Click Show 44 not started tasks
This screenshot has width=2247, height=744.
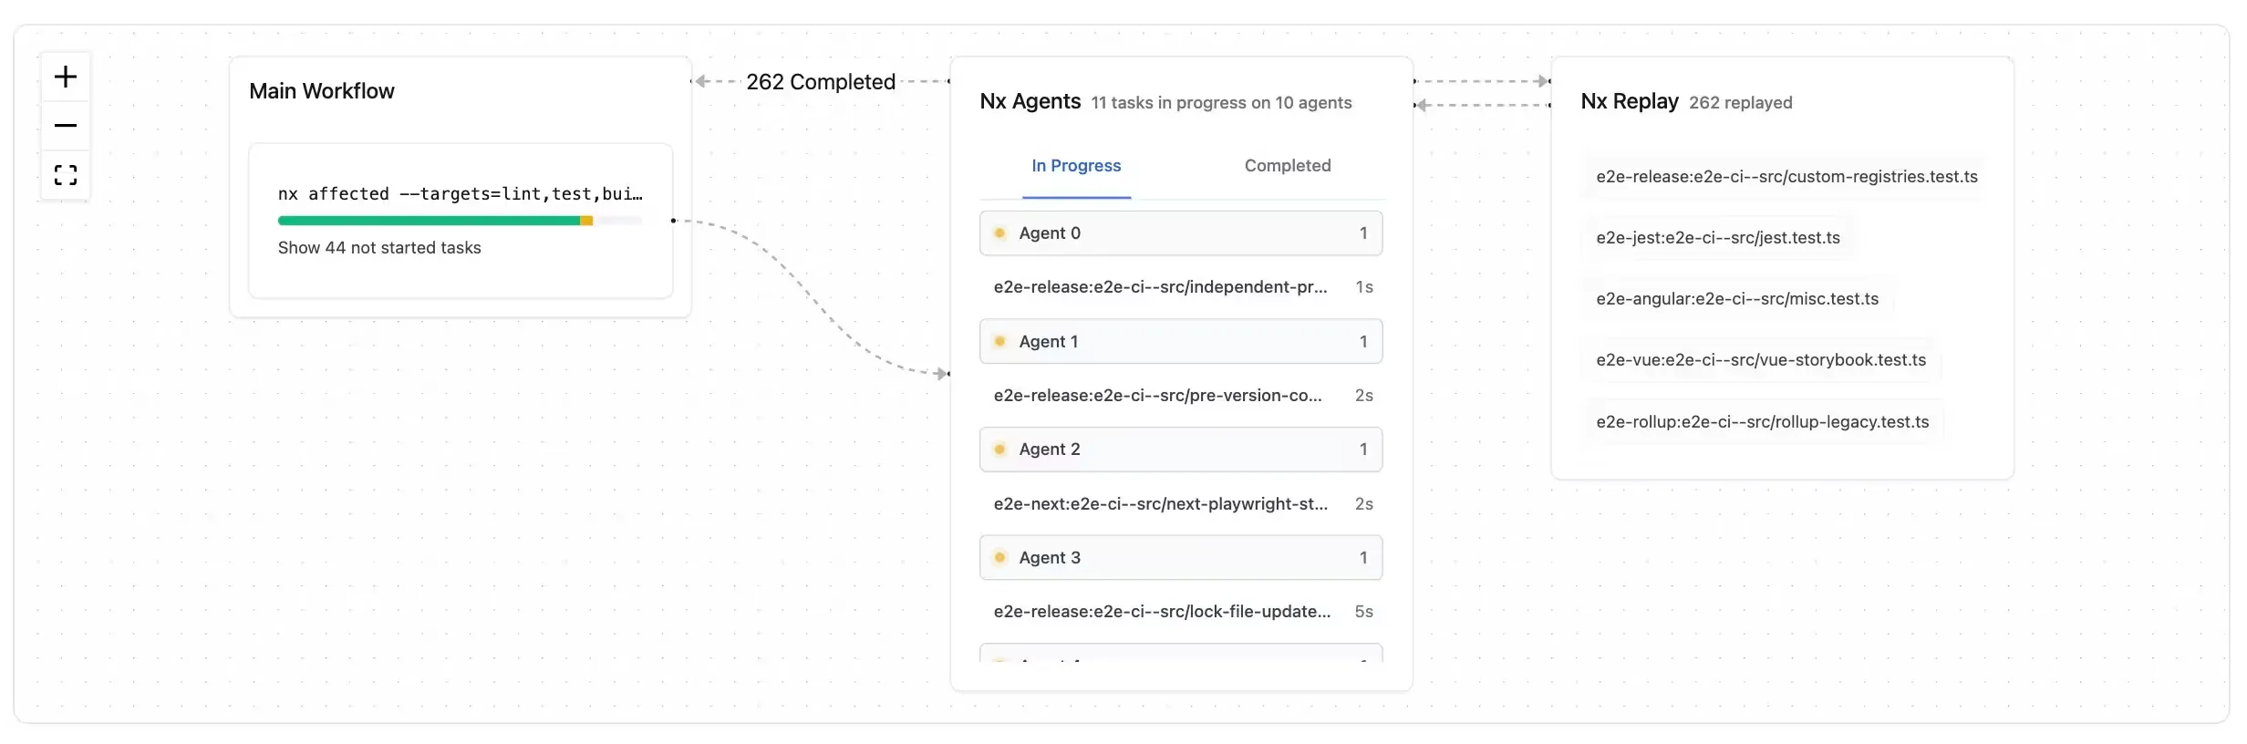click(378, 247)
